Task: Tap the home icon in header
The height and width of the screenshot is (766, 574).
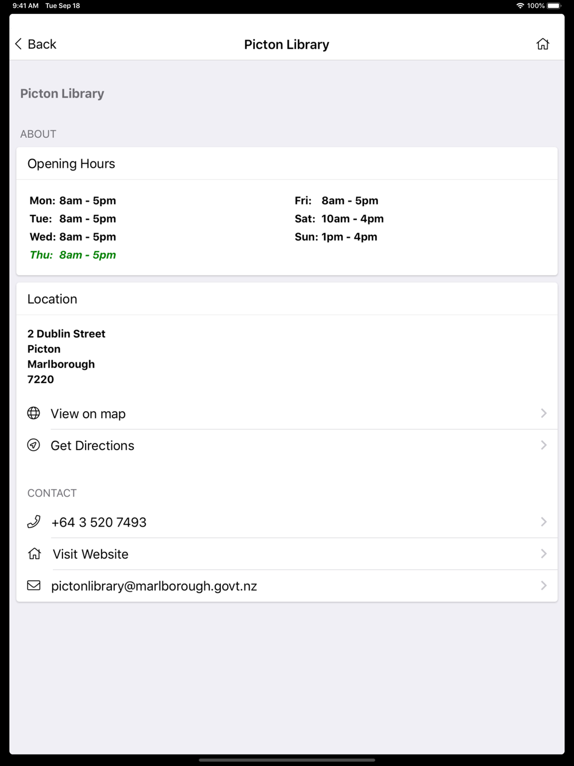Action: pos(542,44)
